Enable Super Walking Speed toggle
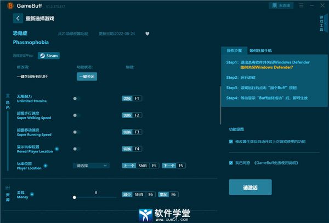 (76, 115)
